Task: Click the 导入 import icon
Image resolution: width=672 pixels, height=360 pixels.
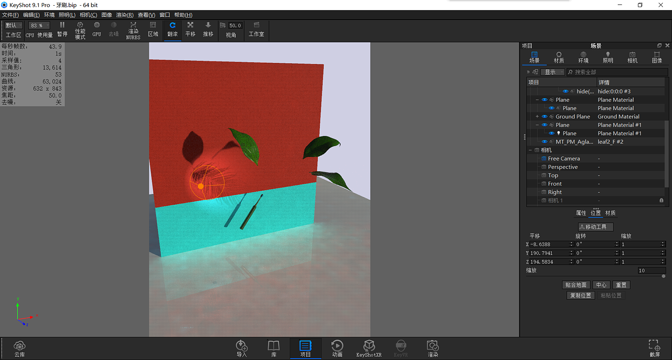Action: [x=241, y=348]
